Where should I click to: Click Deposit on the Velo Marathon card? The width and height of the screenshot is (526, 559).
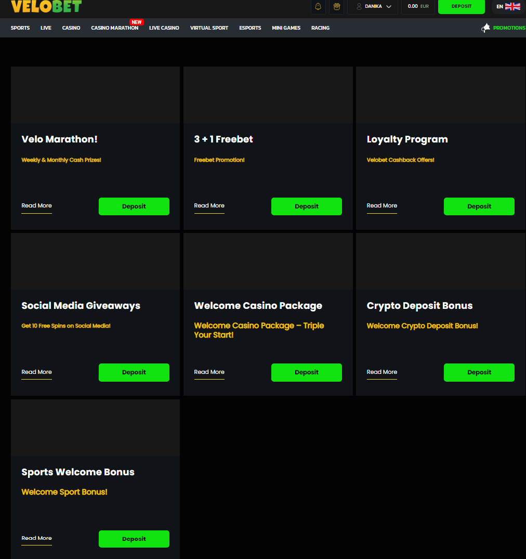click(x=134, y=206)
